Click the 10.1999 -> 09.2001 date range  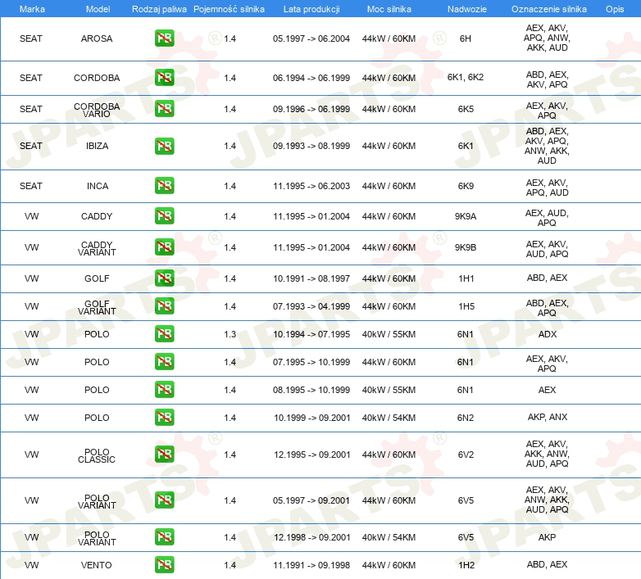(312, 418)
